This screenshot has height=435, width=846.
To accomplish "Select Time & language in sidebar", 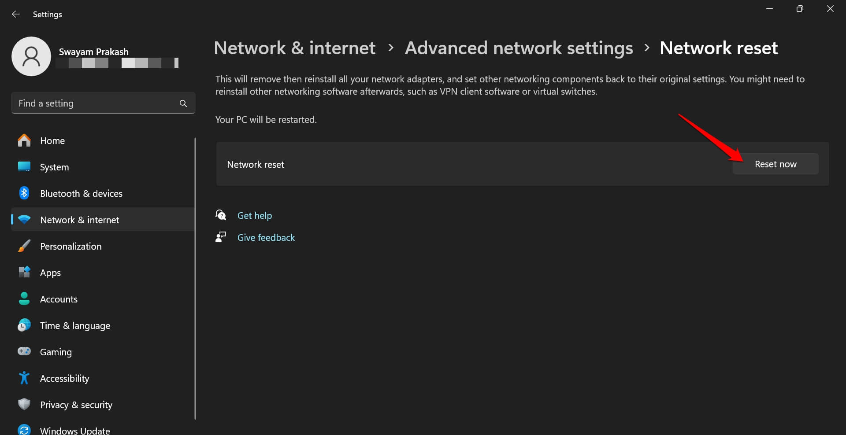I will [75, 326].
